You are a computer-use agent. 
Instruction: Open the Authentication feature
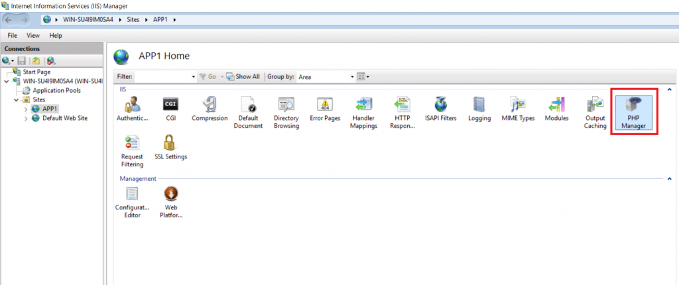(132, 109)
